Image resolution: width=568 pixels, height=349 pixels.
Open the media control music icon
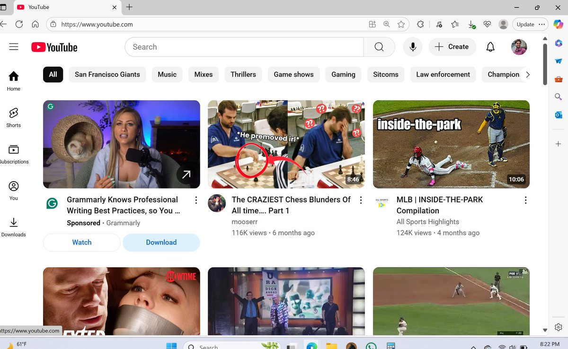tap(439, 24)
